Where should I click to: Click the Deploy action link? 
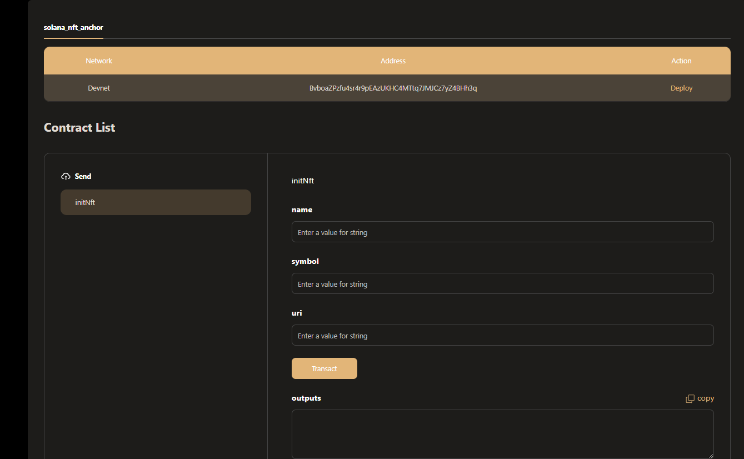point(681,88)
